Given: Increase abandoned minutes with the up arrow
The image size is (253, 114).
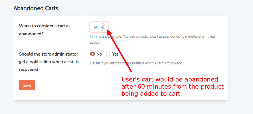Looking at the screenshot, I should pos(103,25).
